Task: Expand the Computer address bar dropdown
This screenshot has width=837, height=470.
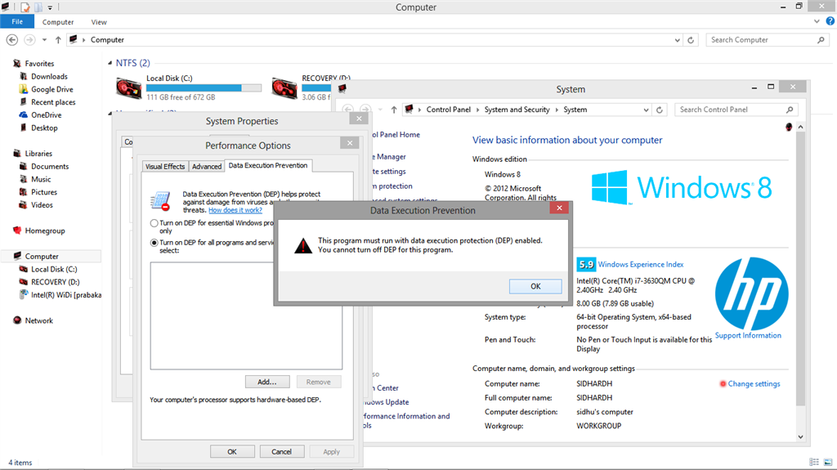Action: (677, 40)
